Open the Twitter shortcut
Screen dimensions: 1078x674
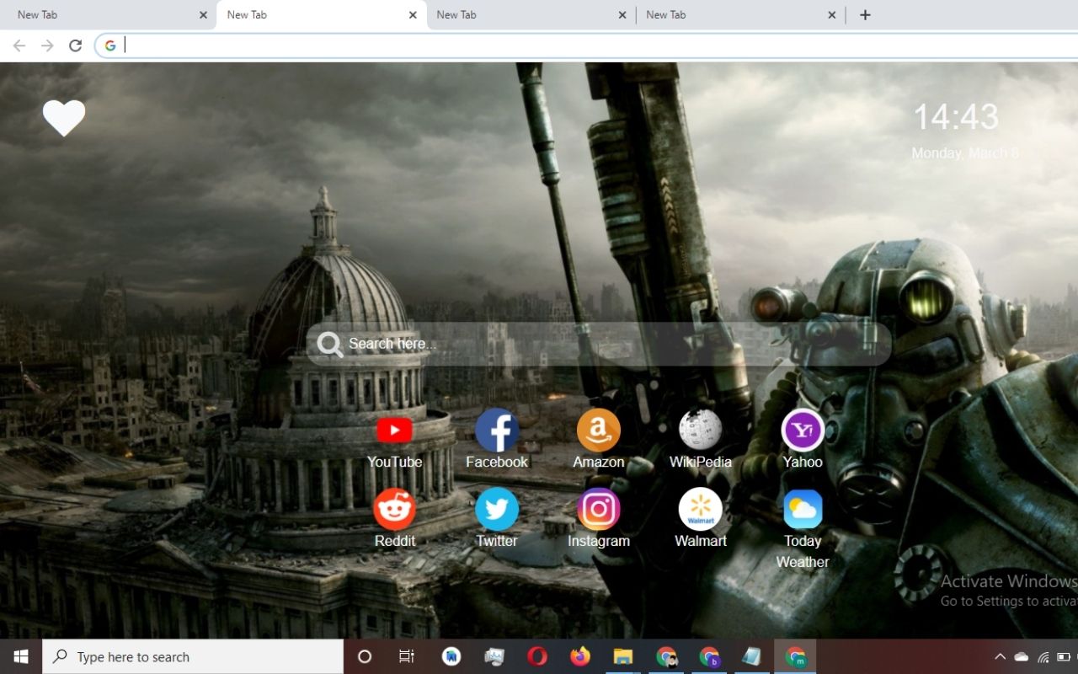click(496, 508)
